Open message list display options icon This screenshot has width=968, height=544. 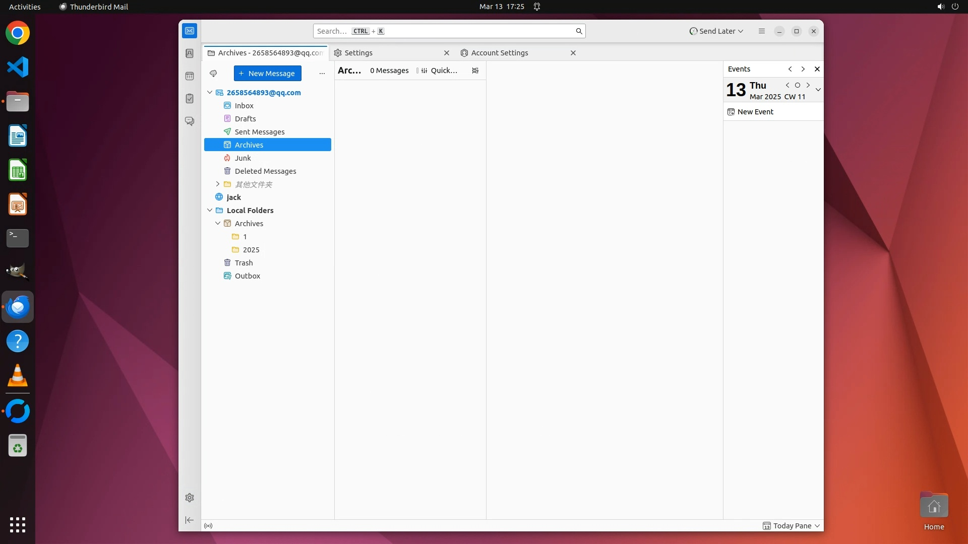click(x=475, y=71)
